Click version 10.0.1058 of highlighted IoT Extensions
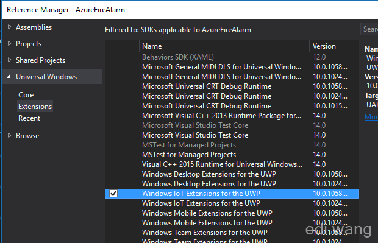 [x=330, y=194]
